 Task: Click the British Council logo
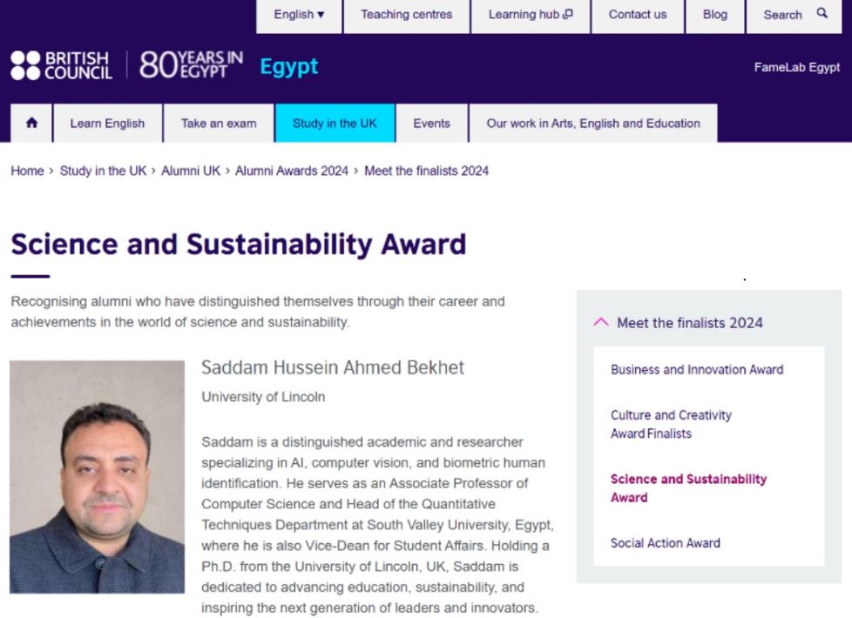point(61,65)
